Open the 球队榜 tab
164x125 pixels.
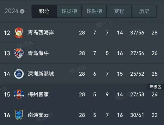94,11
